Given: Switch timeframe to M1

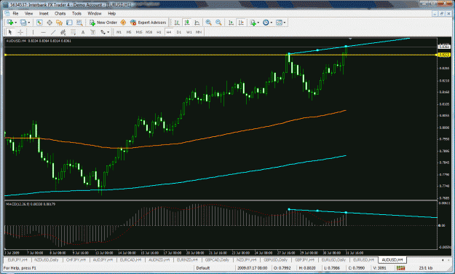Looking at the screenshot, I should [119, 32].
